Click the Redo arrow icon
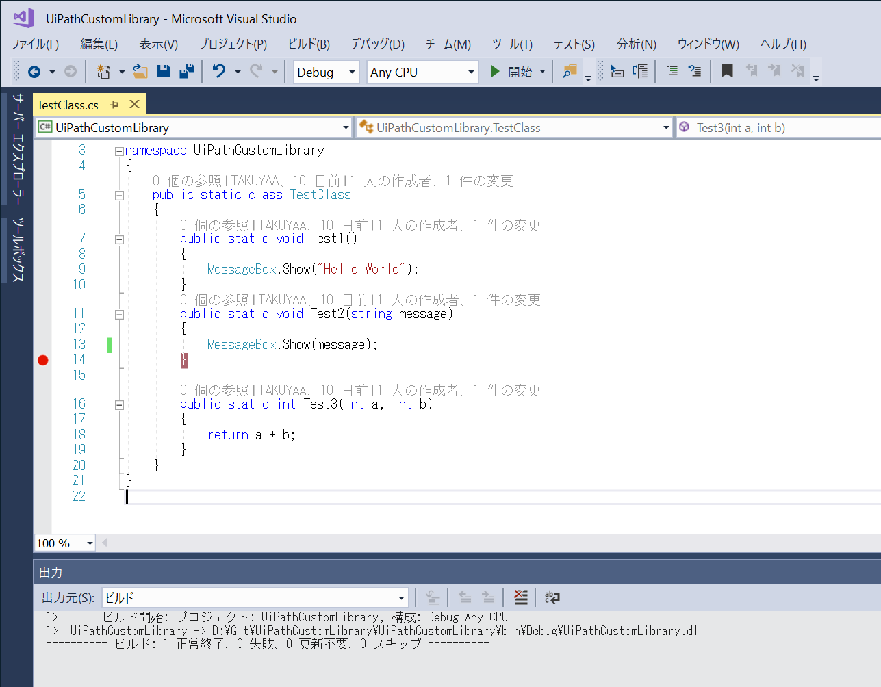Screen dimensions: 881x687 pyautogui.click(x=256, y=71)
